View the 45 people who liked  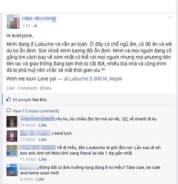pos(22,100)
